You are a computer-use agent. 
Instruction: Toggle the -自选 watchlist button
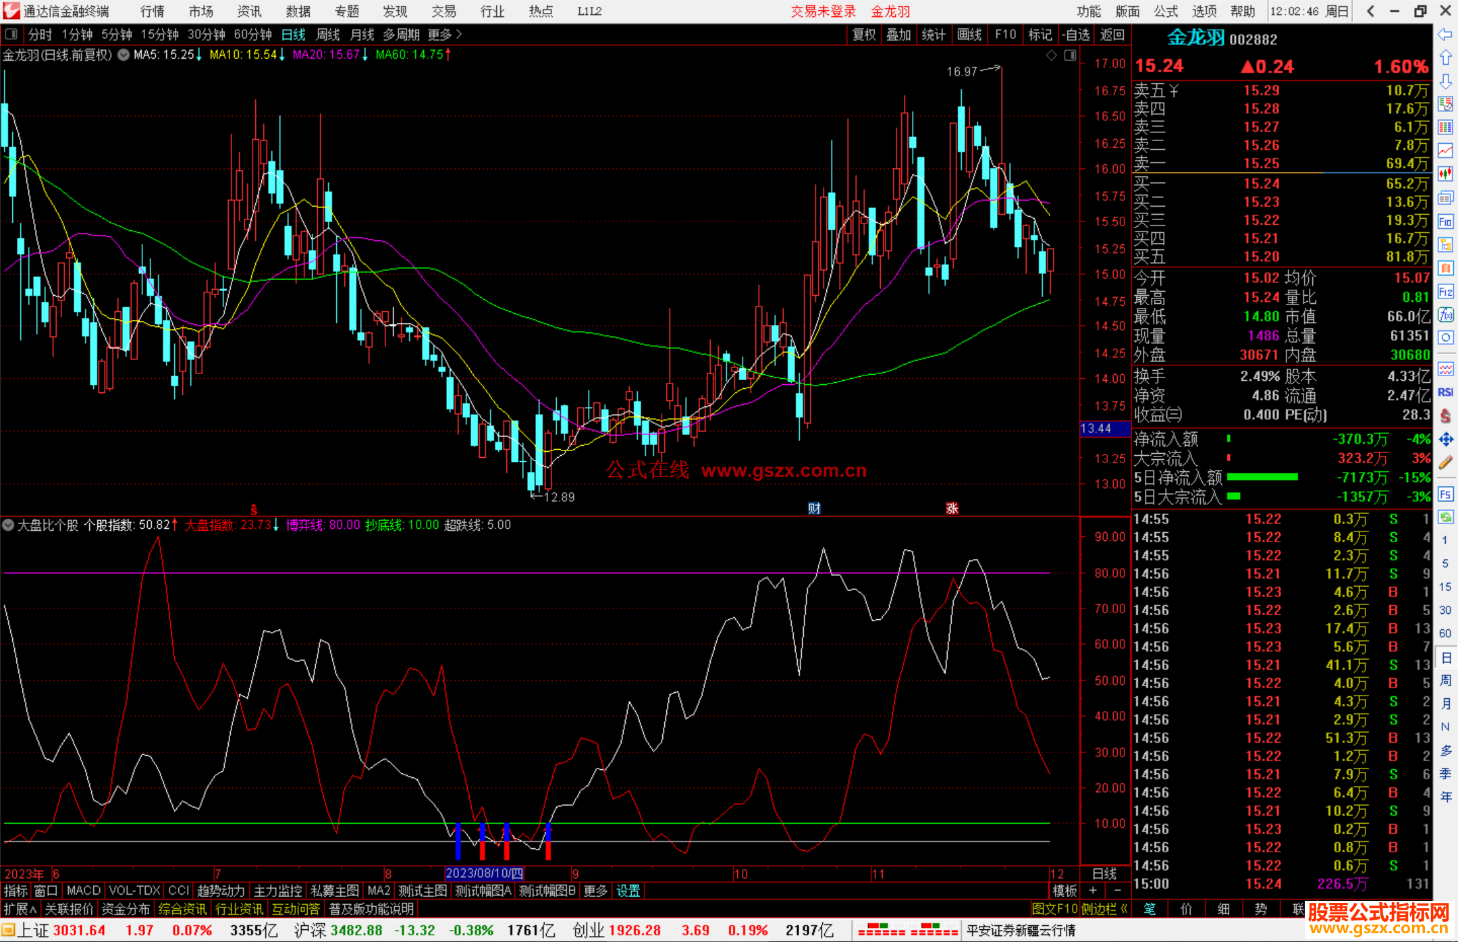point(1075,34)
